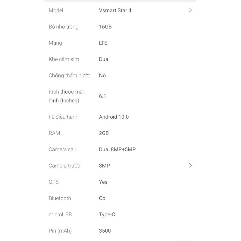Expand the Camera trước row chevron
Viewport: 241px width, 241px height.
pyautogui.click(x=190, y=165)
